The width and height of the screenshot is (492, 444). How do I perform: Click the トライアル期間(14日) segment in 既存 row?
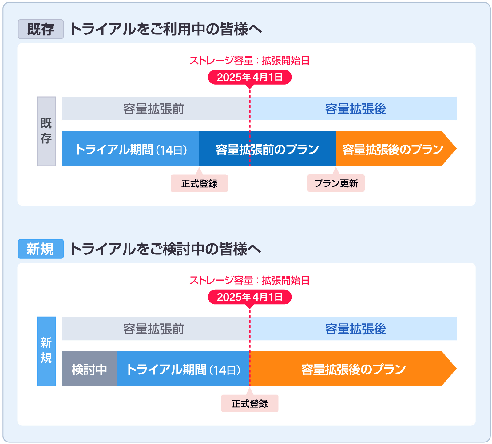tap(131, 149)
